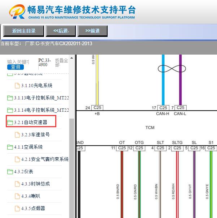
Task: Click the 0.5 BN/RD wire label
Action: (x=118, y=192)
